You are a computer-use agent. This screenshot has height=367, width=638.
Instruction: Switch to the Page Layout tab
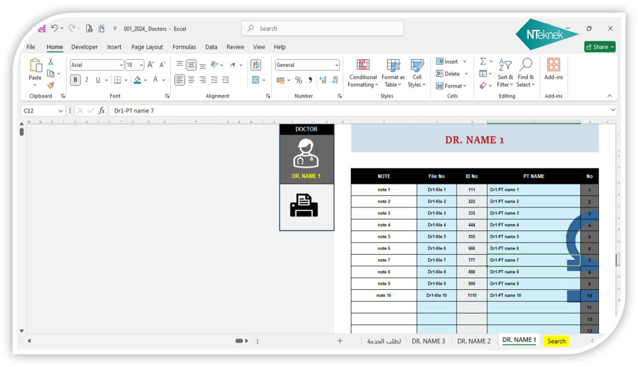tap(147, 47)
